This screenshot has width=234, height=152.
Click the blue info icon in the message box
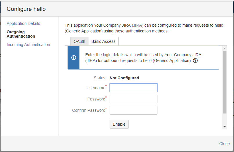(x=74, y=58)
